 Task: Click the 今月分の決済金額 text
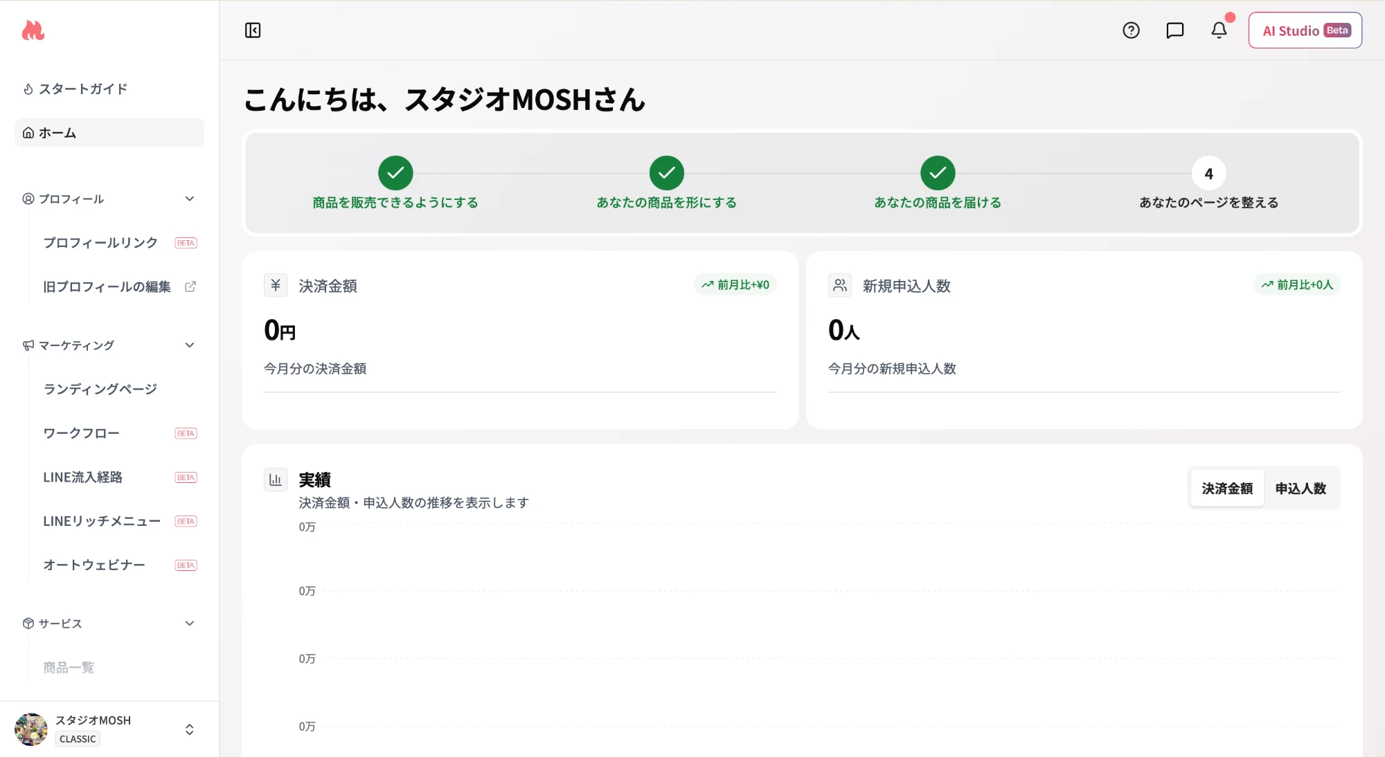pos(315,369)
